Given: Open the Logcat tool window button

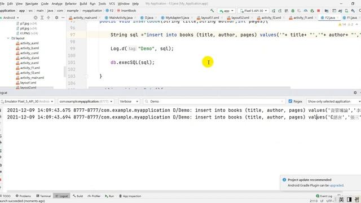Looking at the screenshot, I should [61, 196].
